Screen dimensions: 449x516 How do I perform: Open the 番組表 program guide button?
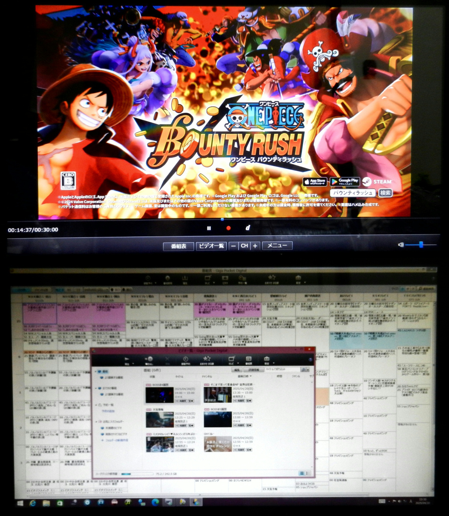(x=179, y=246)
